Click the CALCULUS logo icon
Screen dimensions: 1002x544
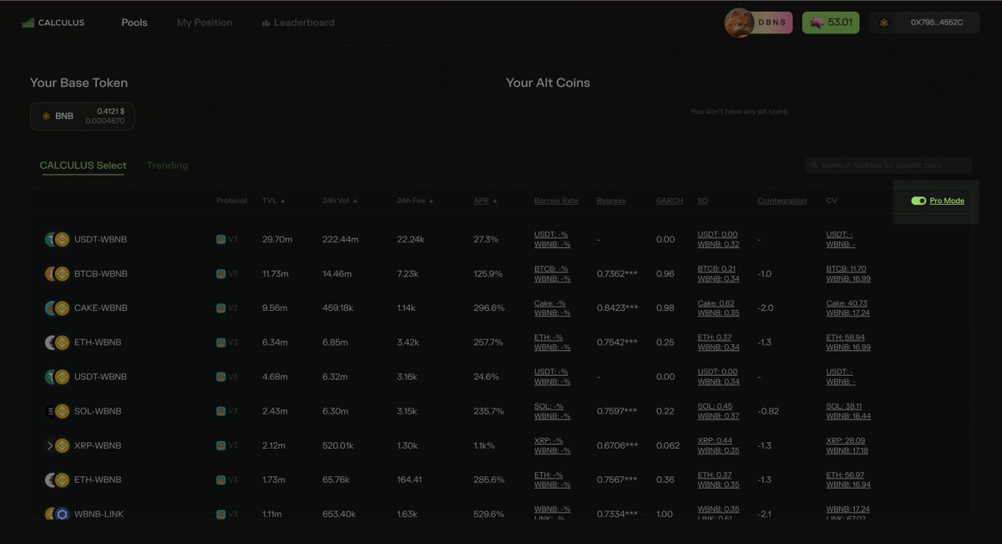point(28,23)
